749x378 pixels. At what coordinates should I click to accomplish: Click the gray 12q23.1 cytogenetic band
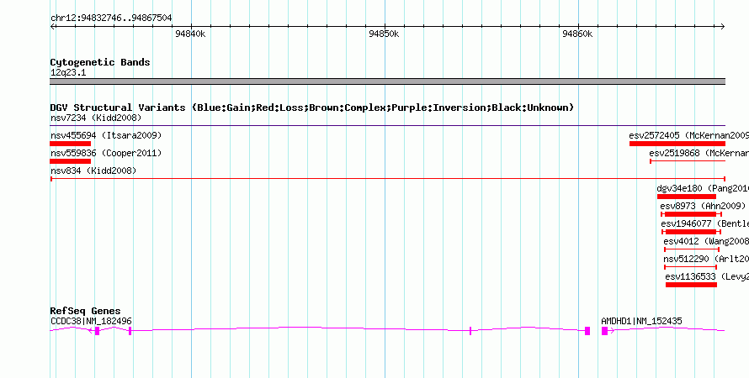coord(387,81)
